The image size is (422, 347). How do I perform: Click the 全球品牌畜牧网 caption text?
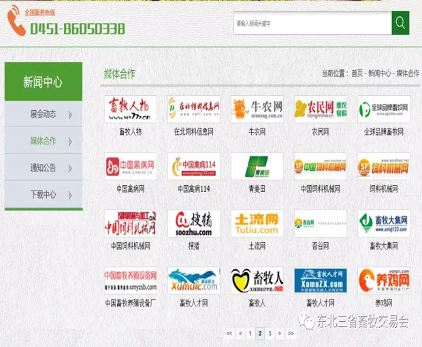pos(384,132)
